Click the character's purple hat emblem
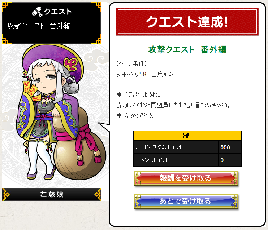Image resolution: width=268 pixels, height=230 pixels. (x=71, y=64)
